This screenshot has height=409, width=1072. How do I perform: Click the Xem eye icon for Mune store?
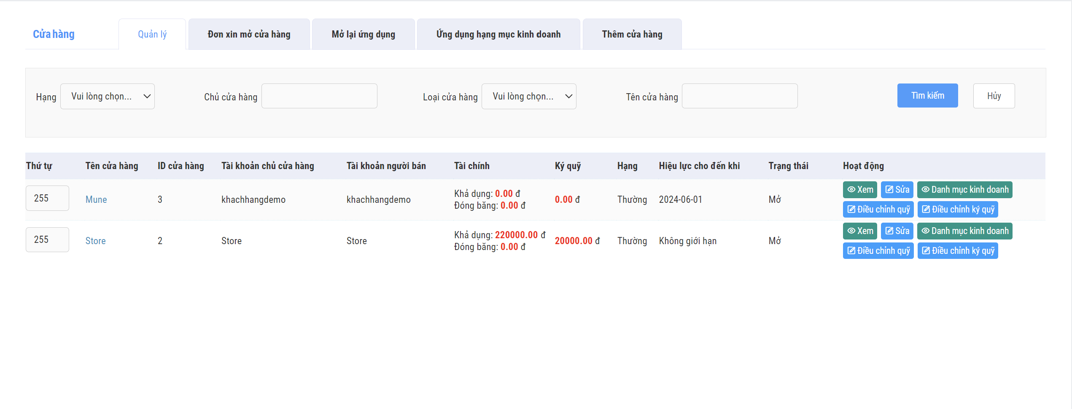[859, 190]
